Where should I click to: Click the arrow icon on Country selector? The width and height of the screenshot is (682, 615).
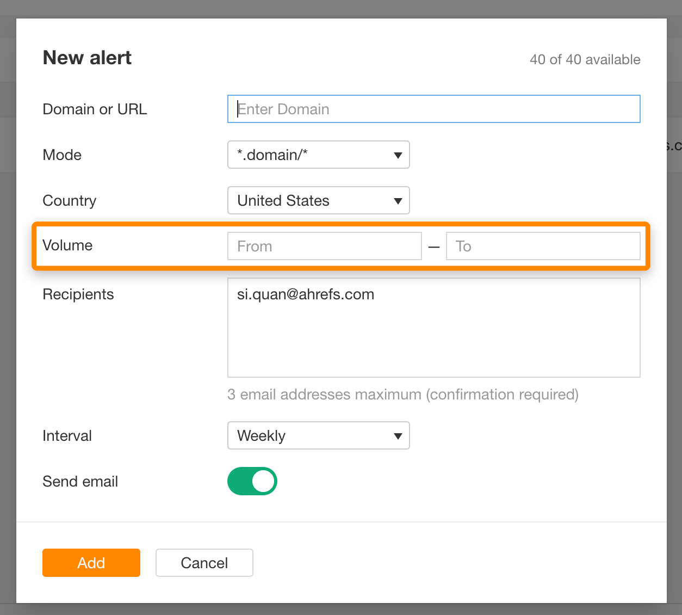[398, 201]
